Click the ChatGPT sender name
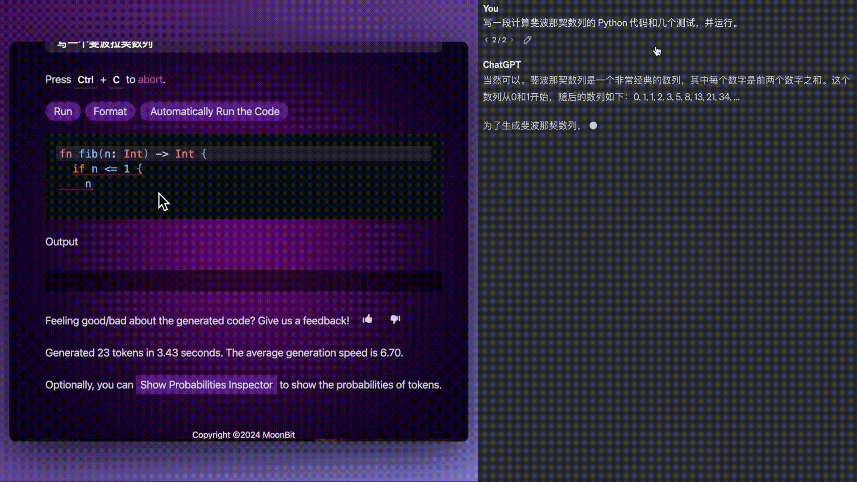Screen dimensions: 857x482 click(502, 65)
